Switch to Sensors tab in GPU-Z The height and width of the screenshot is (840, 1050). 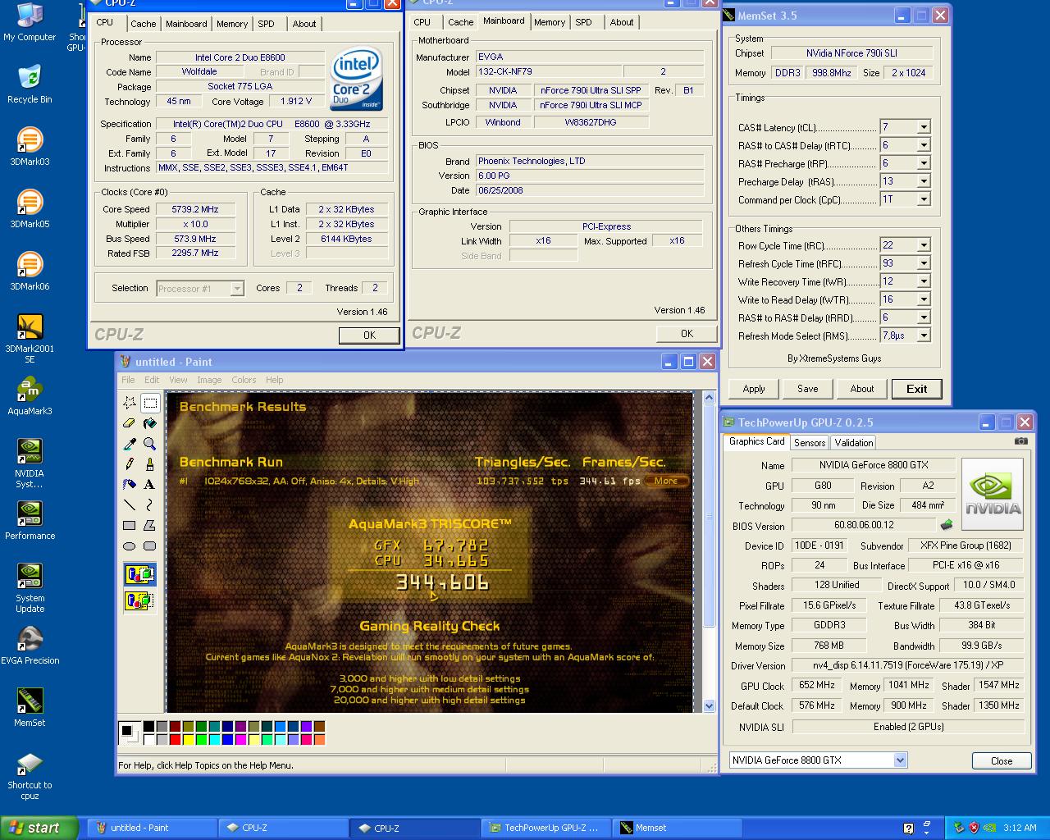(810, 442)
